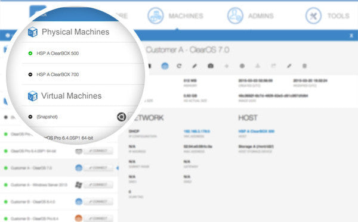This screenshot has height=222, width=358.
Task: Click the circular refresh arrow icon
Action: click(x=179, y=66)
